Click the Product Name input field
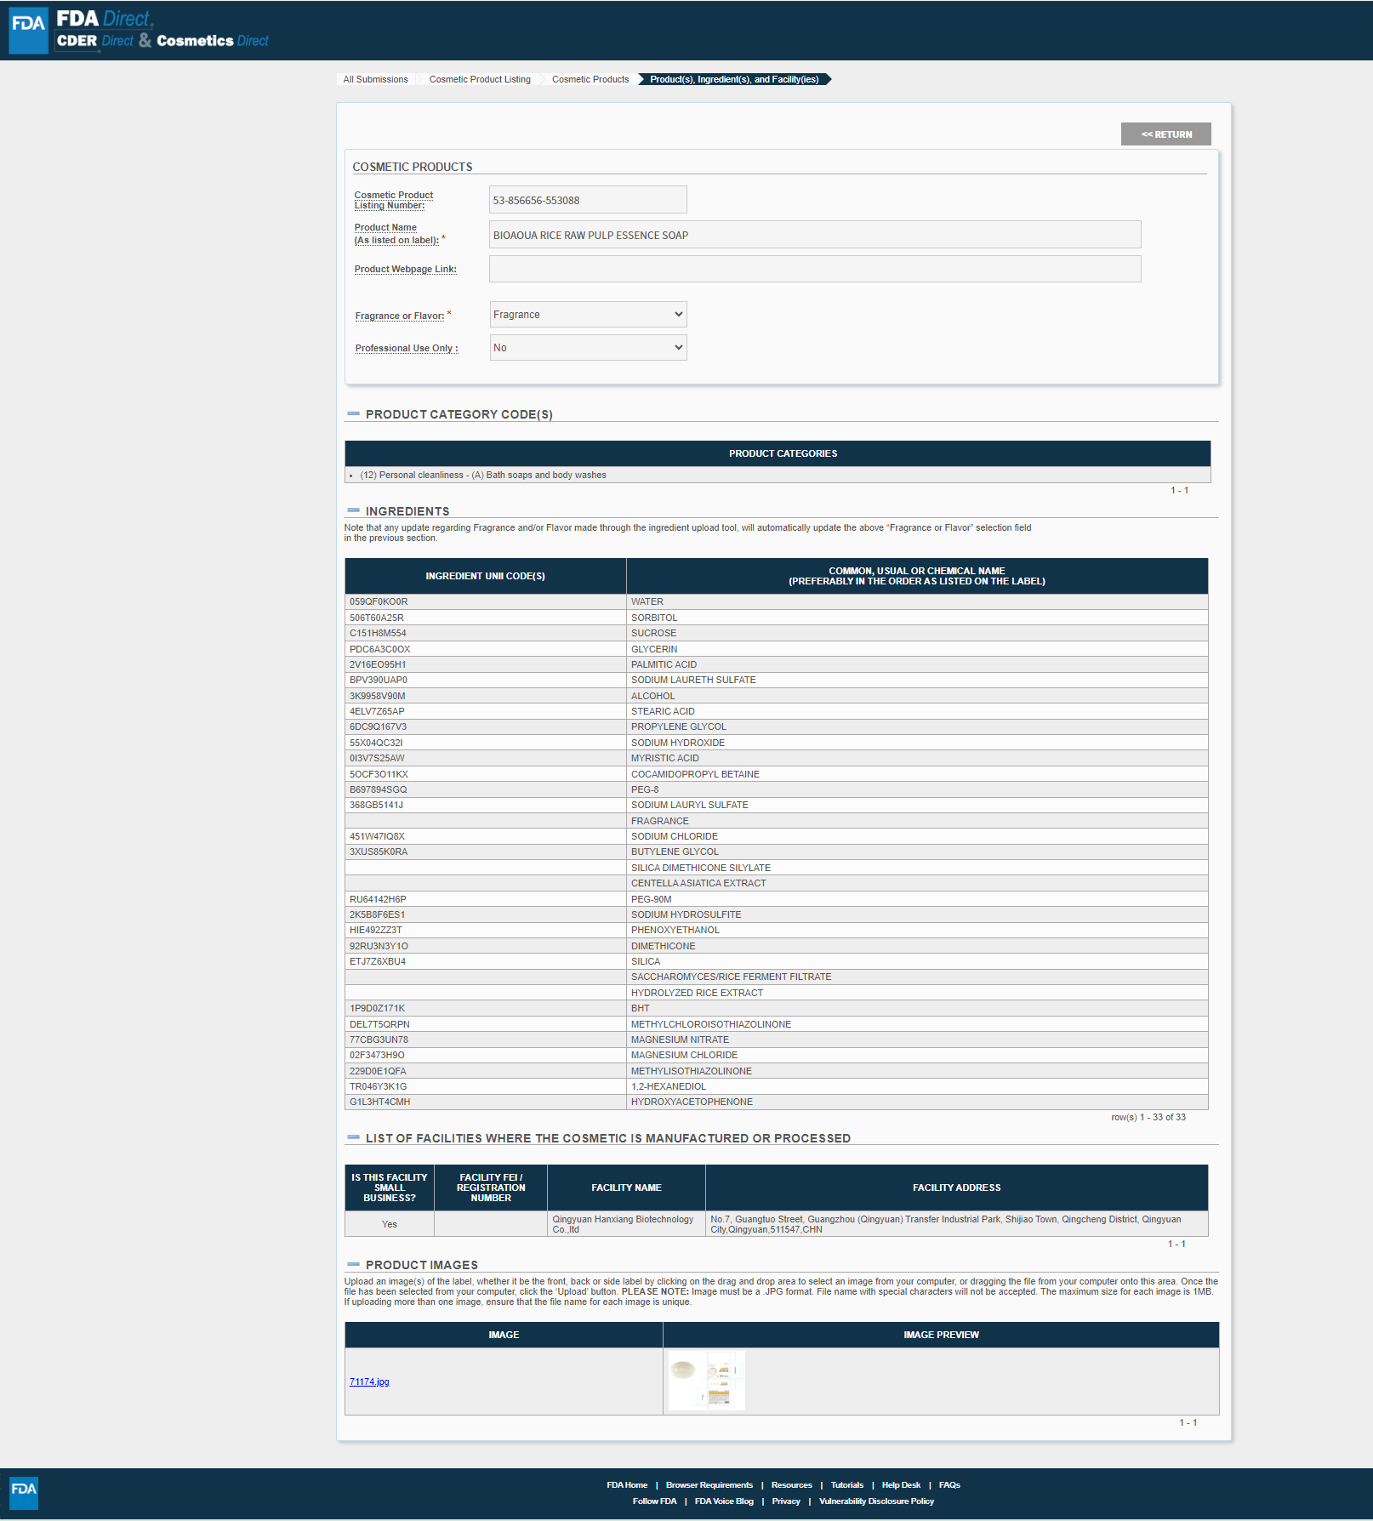The width and height of the screenshot is (1373, 1521). tap(814, 236)
